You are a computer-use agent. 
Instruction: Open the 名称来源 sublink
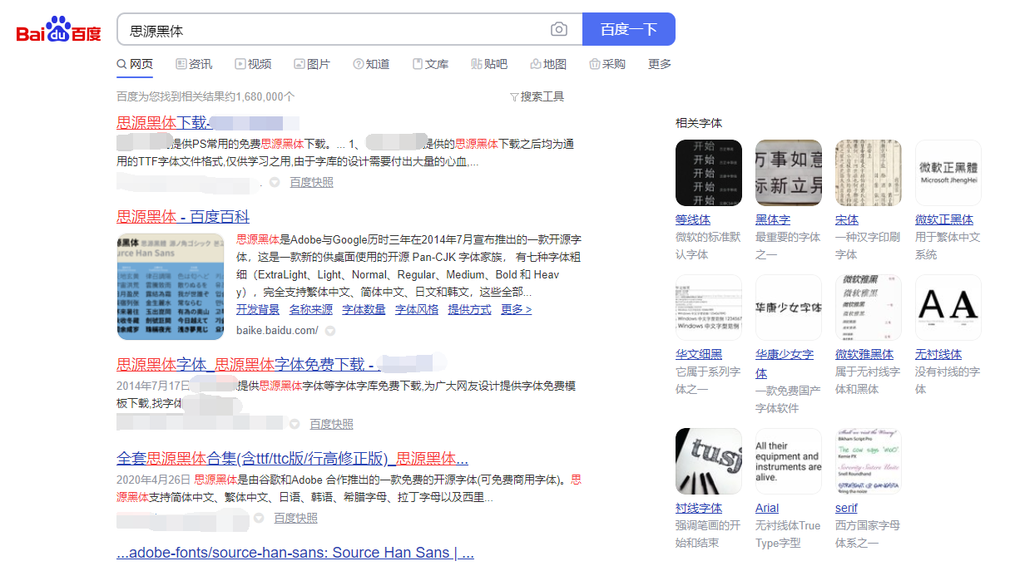311,309
